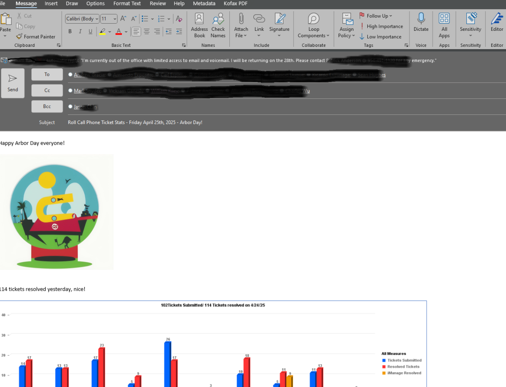
Task: Apply the text highlight color
Action: click(x=102, y=32)
